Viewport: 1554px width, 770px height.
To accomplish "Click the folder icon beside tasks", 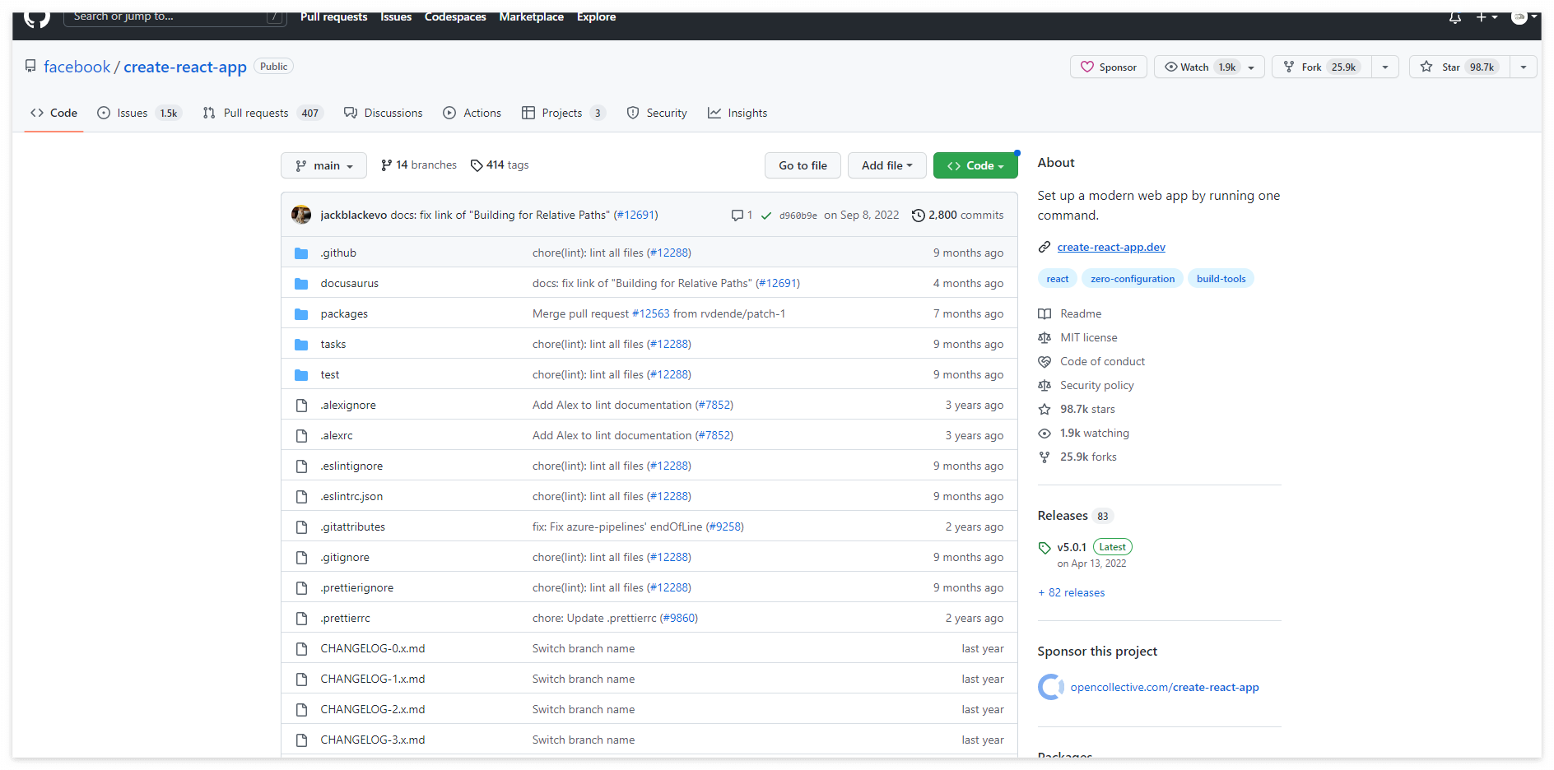I will tap(301, 344).
